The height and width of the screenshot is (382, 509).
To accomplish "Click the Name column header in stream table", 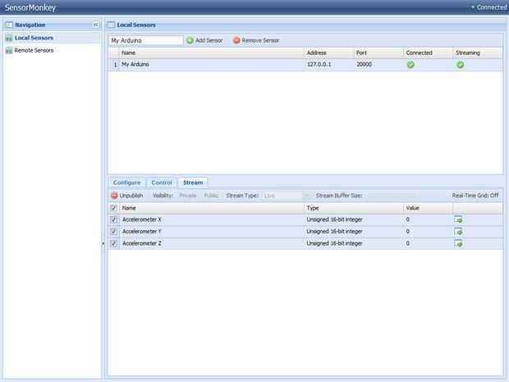I will 212,208.
